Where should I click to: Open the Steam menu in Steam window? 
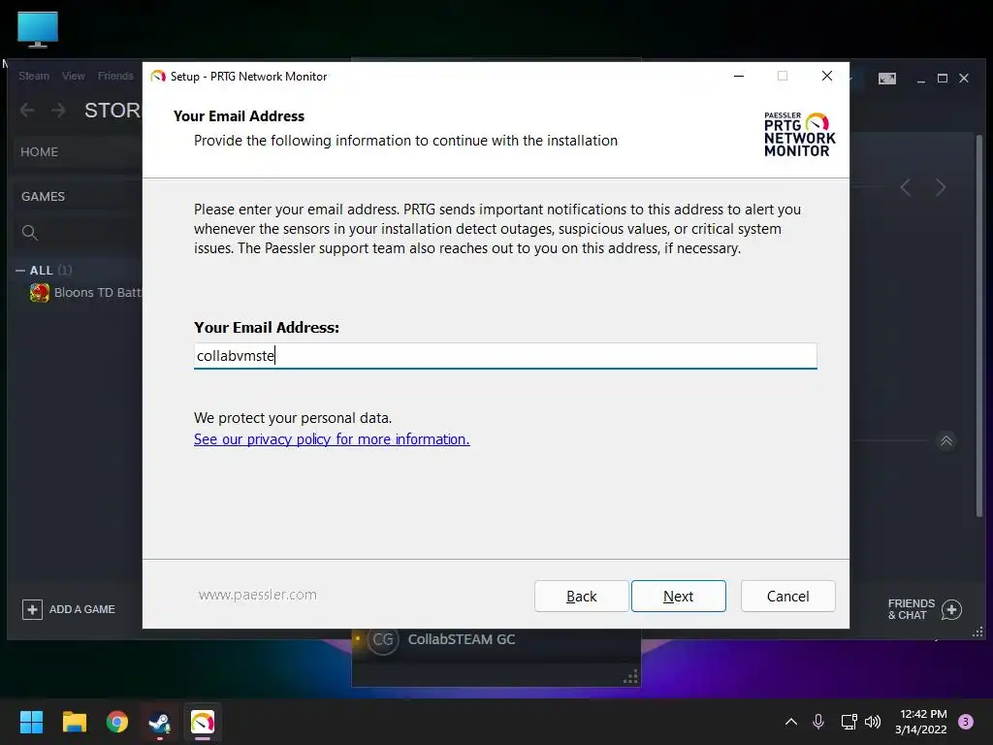pyautogui.click(x=34, y=76)
